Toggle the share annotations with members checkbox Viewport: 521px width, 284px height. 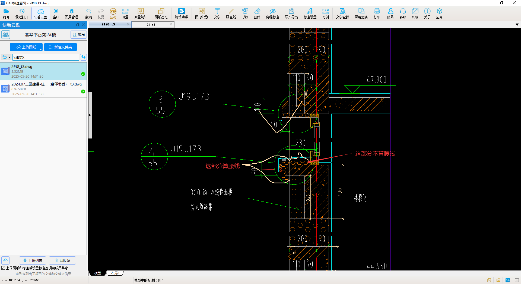(x=3, y=268)
